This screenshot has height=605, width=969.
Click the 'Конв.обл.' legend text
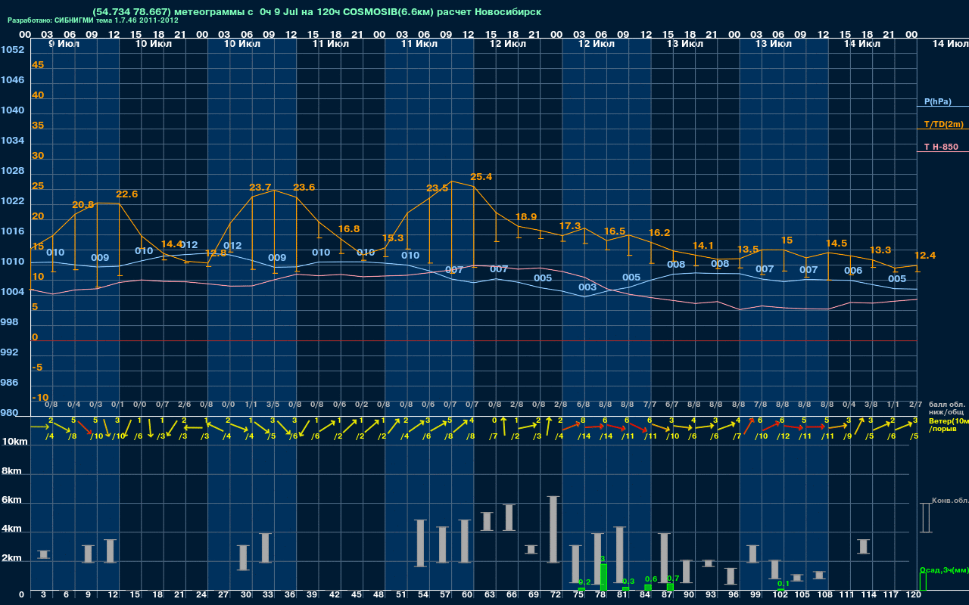click(950, 501)
